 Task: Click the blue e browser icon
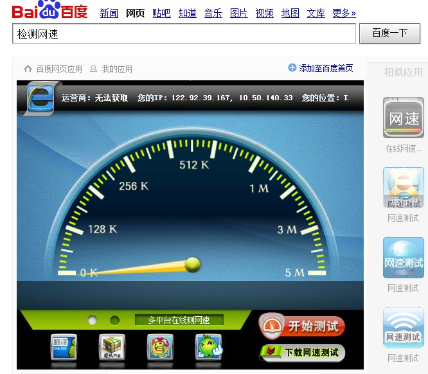(x=40, y=98)
